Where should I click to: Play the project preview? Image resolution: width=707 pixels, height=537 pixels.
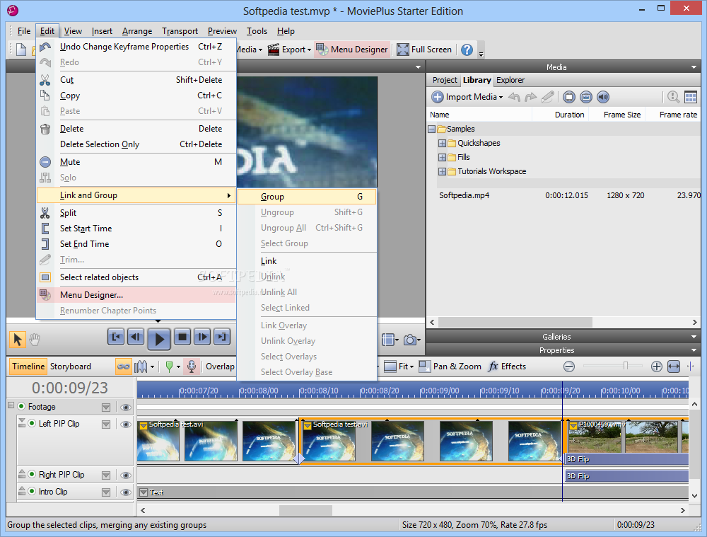point(159,338)
